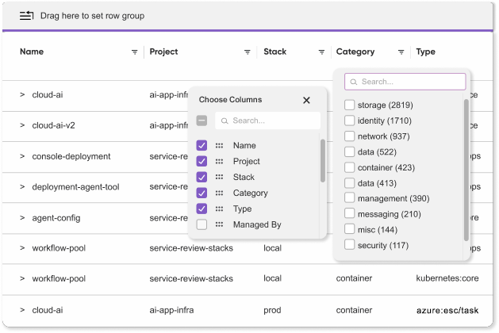Focus the Choose Columns search field

pyautogui.click(x=267, y=121)
